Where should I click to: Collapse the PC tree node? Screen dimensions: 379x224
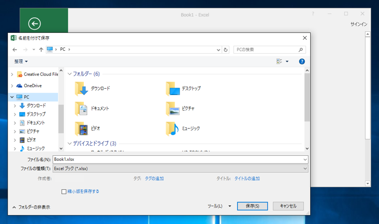pyautogui.click(x=12, y=97)
